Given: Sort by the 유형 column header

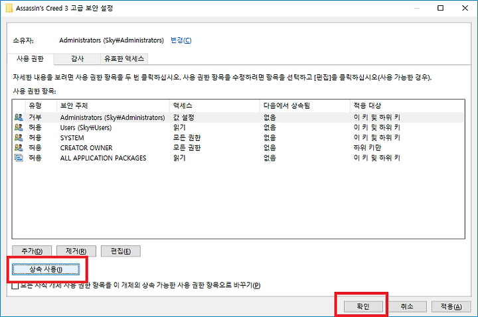Looking at the screenshot, I should 41,105.
